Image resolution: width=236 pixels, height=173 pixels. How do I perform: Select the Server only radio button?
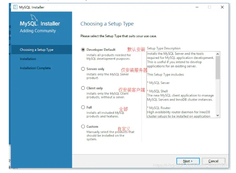[x=83, y=69]
